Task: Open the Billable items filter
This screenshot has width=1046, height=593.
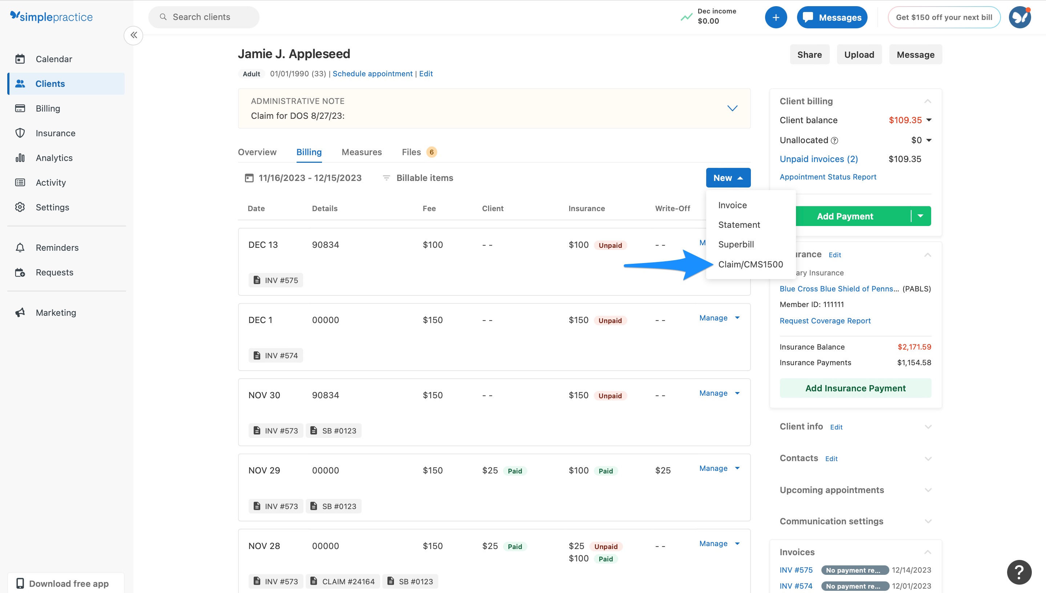Action: [x=418, y=178]
